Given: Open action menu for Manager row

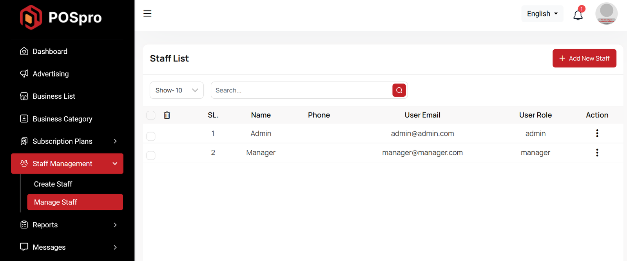Looking at the screenshot, I should 597,152.
